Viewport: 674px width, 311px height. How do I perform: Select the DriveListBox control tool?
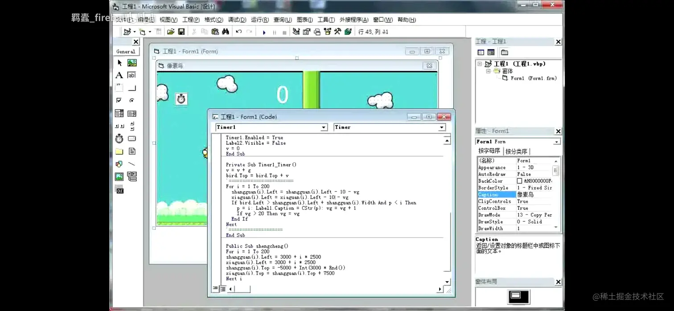[x=132, y=139]
